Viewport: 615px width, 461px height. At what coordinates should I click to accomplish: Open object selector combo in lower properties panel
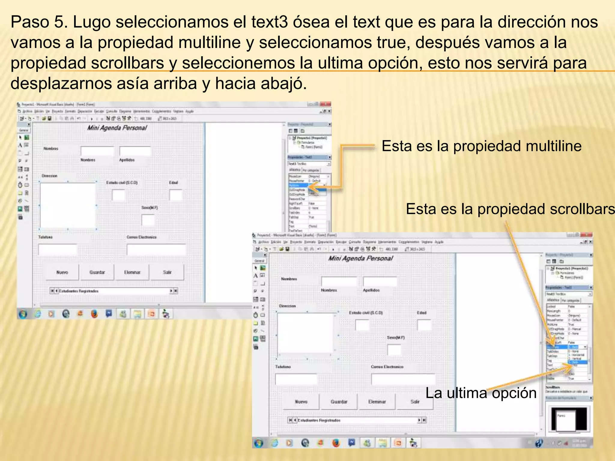(569, 294)
